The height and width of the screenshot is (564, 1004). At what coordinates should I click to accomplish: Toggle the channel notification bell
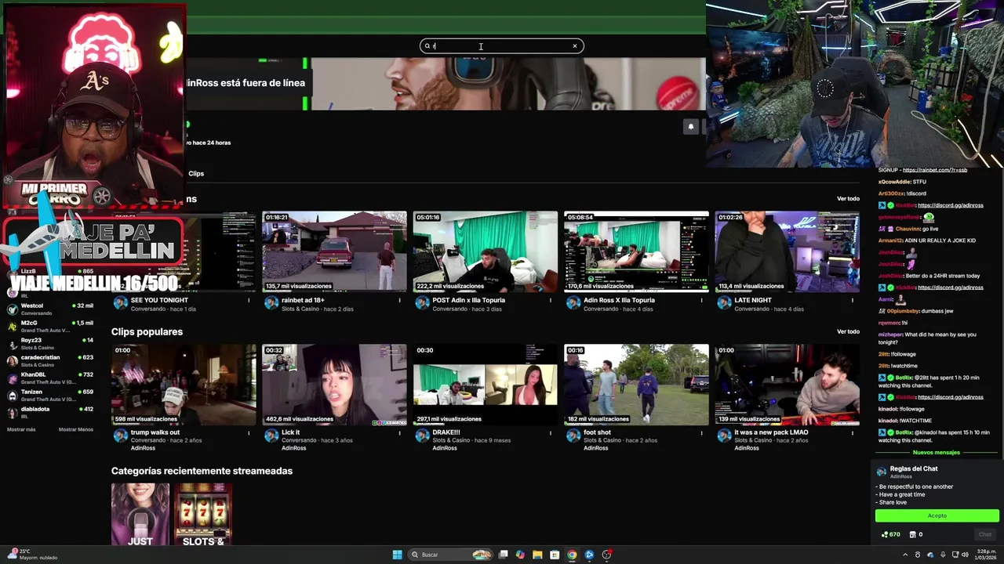coord(690,126)
